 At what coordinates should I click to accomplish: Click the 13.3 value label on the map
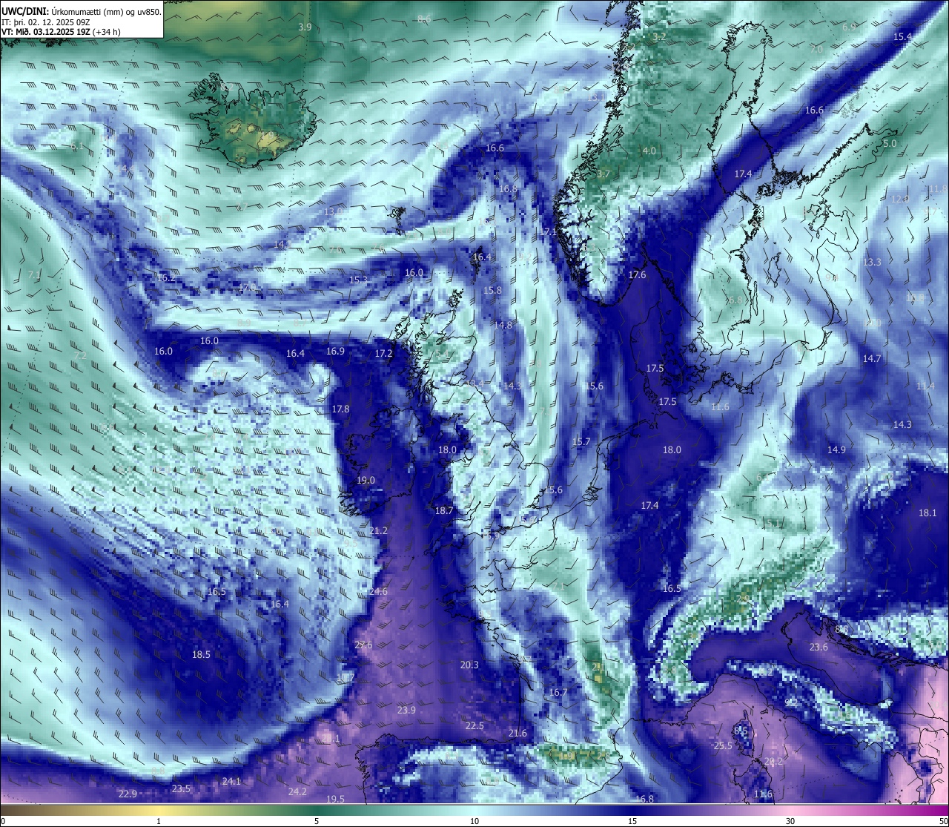coord(872,263)
